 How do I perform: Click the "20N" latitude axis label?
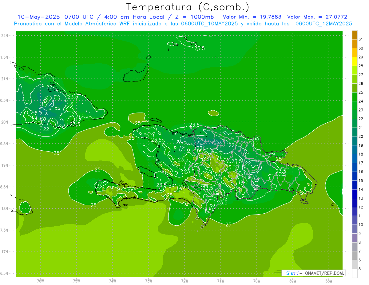pos(4,122)
